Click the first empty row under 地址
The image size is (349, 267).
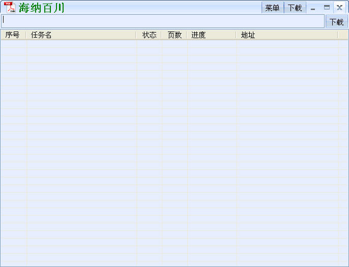click(287, 44)
